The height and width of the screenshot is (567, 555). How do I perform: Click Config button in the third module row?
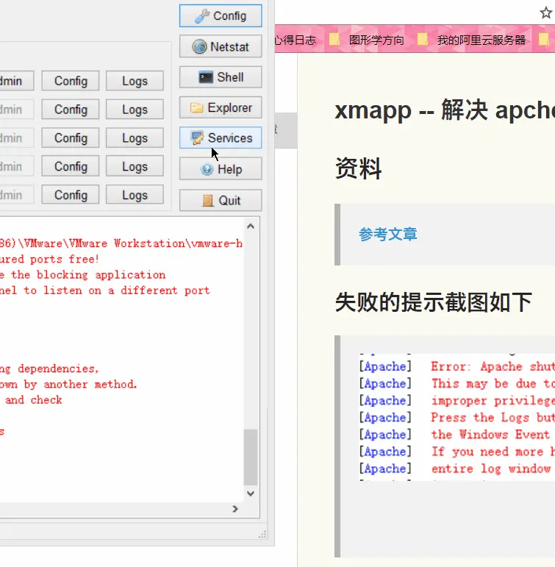[x=71, y=138]
